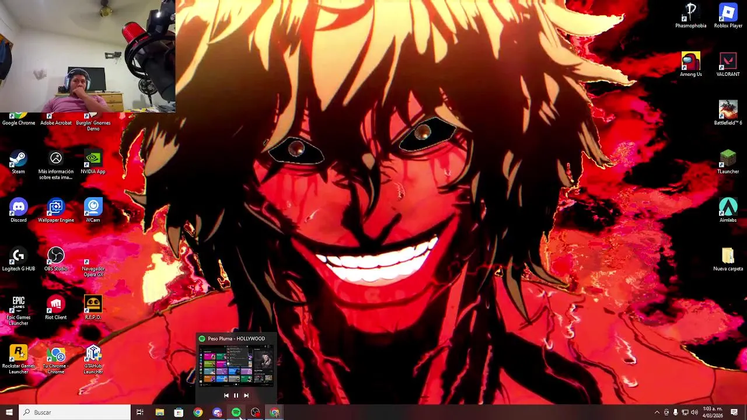Open network status tray icon
The image size is (747, 420).
click(x=685, y=412)
